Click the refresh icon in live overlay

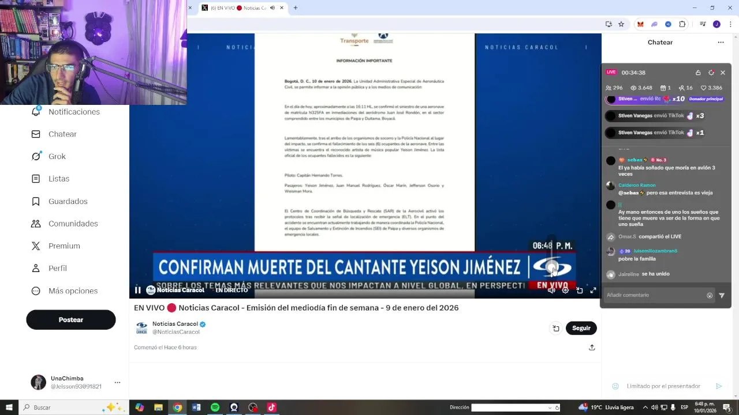point(711,73)
